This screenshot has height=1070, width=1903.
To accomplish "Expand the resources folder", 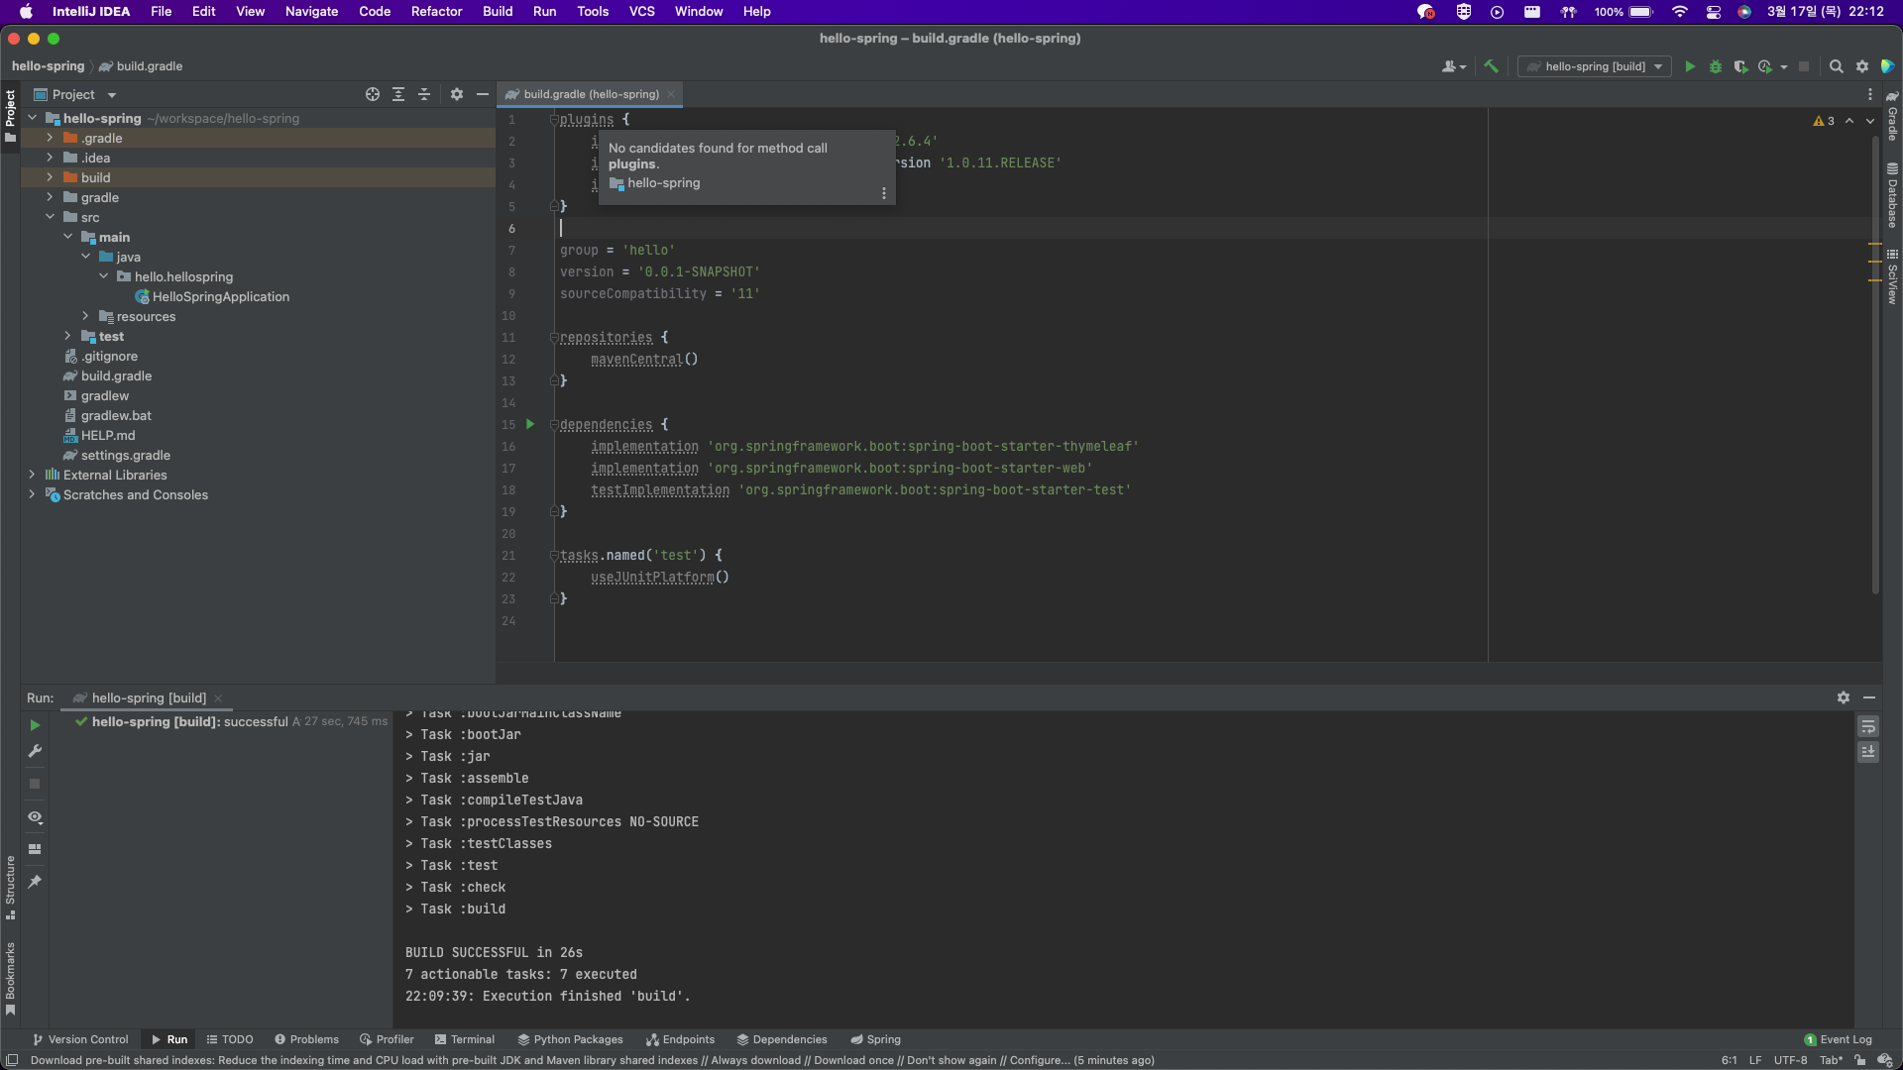I will click(85, 316).
